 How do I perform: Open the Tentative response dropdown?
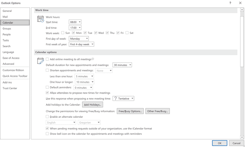123,98
